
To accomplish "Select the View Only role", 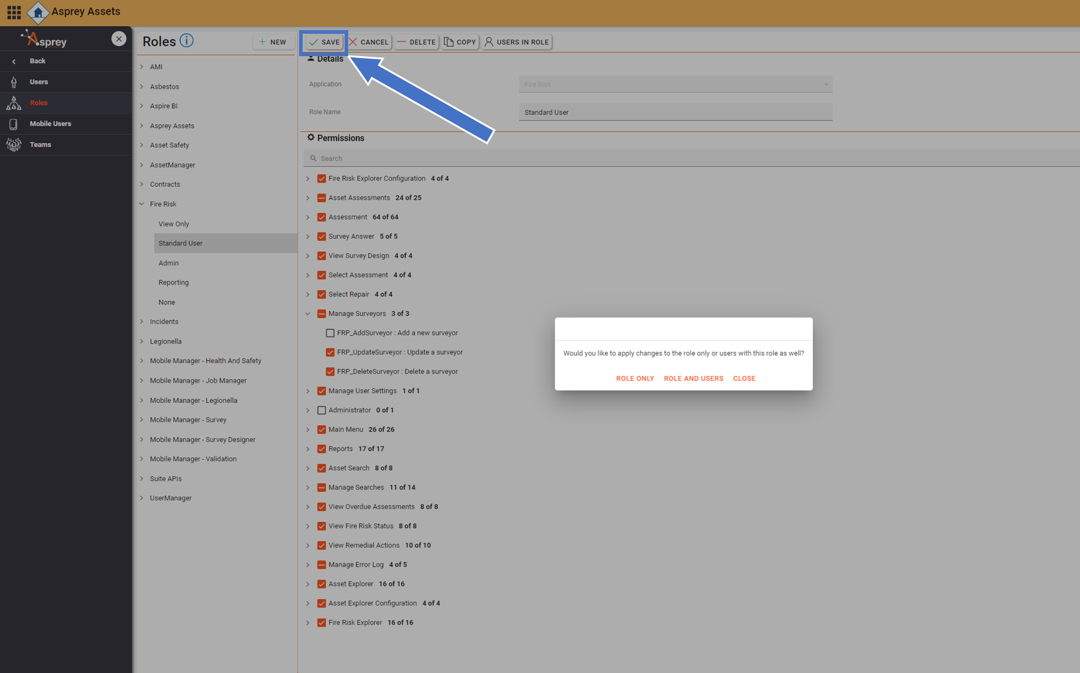I will point(174,224).
